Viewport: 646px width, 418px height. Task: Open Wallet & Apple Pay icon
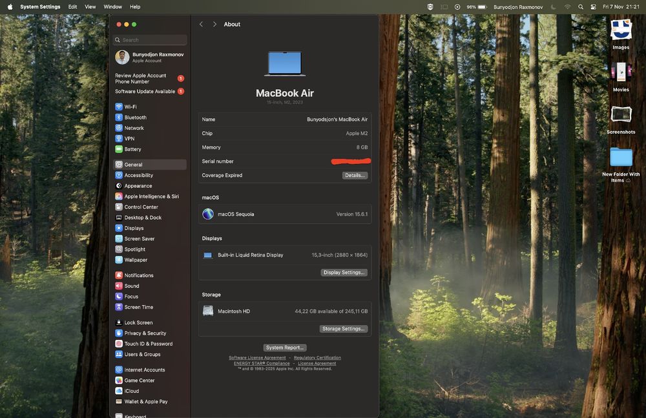coord(119,401)
